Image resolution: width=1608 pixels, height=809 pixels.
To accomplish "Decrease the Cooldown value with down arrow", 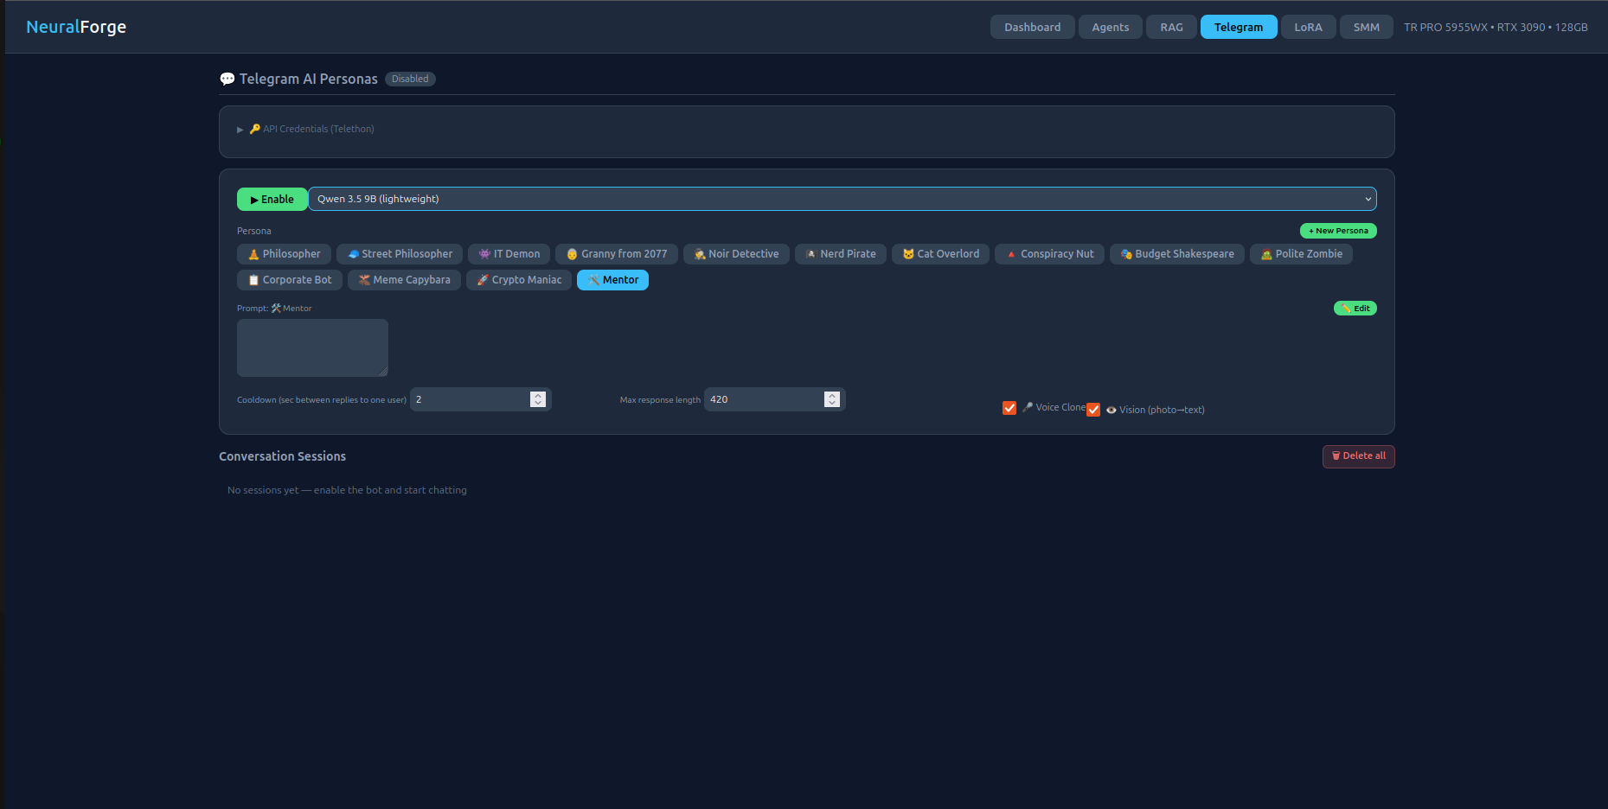I will [x=538, y=404].
